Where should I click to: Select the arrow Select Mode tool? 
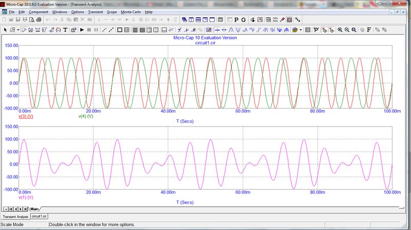click(x=5, y=30)
